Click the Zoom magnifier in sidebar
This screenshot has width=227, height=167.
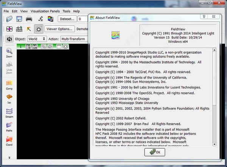(9, 53)
